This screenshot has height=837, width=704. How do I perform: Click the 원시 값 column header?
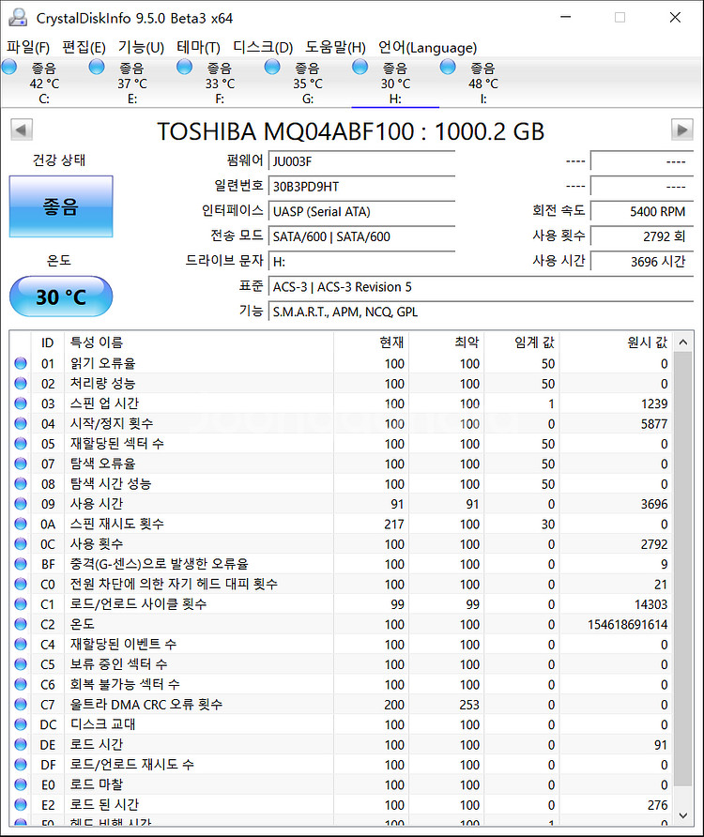[x=616, y=342]
